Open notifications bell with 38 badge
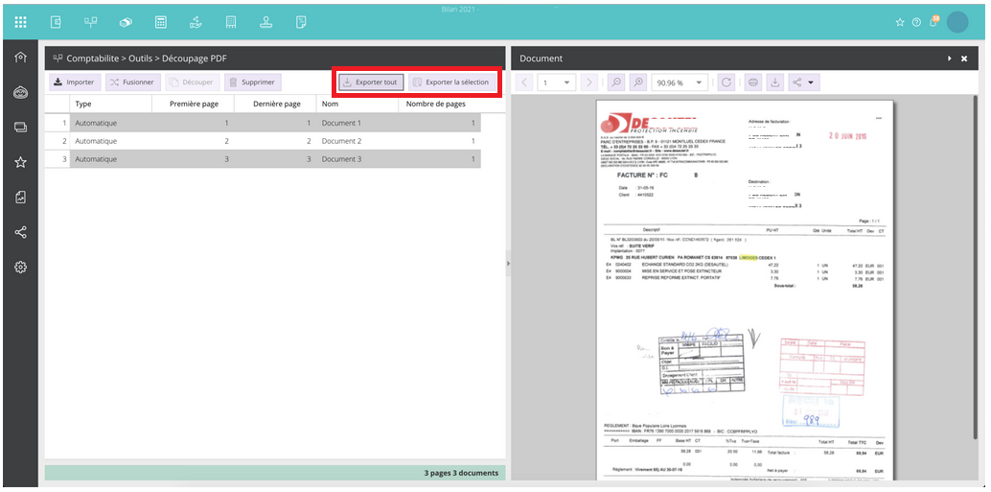991x492 pixels. coord(933,21)
